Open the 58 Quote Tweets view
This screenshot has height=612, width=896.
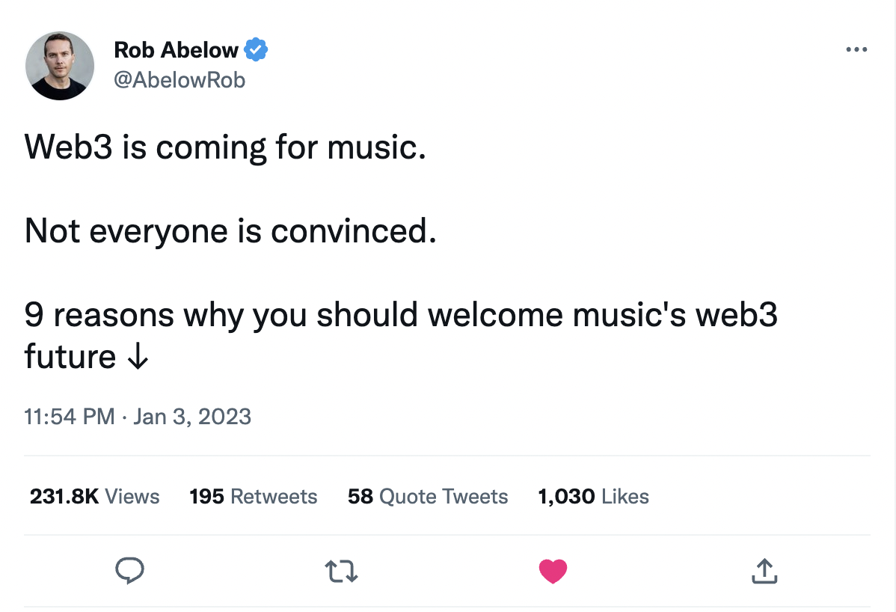[428, 496]
